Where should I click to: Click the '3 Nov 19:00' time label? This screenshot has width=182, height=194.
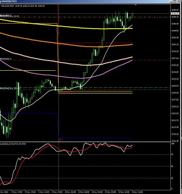pos(30,192)
